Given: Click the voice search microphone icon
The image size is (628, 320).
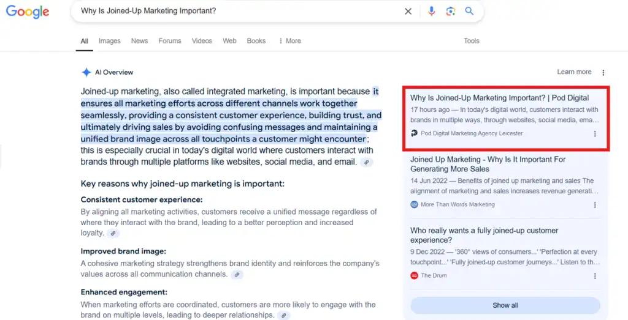Looking at the screenshot, I should (x=432, y=12).
